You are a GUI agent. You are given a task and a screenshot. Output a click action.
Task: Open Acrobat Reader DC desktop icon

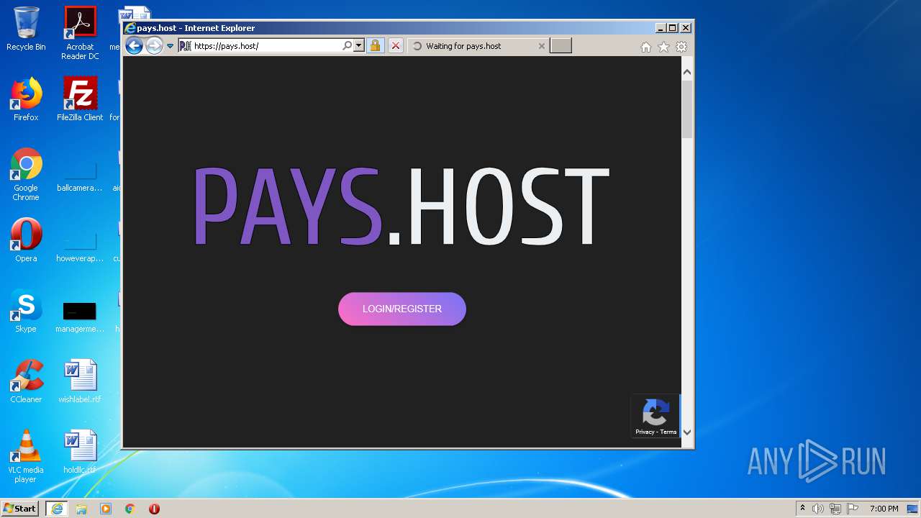point(80,33)
